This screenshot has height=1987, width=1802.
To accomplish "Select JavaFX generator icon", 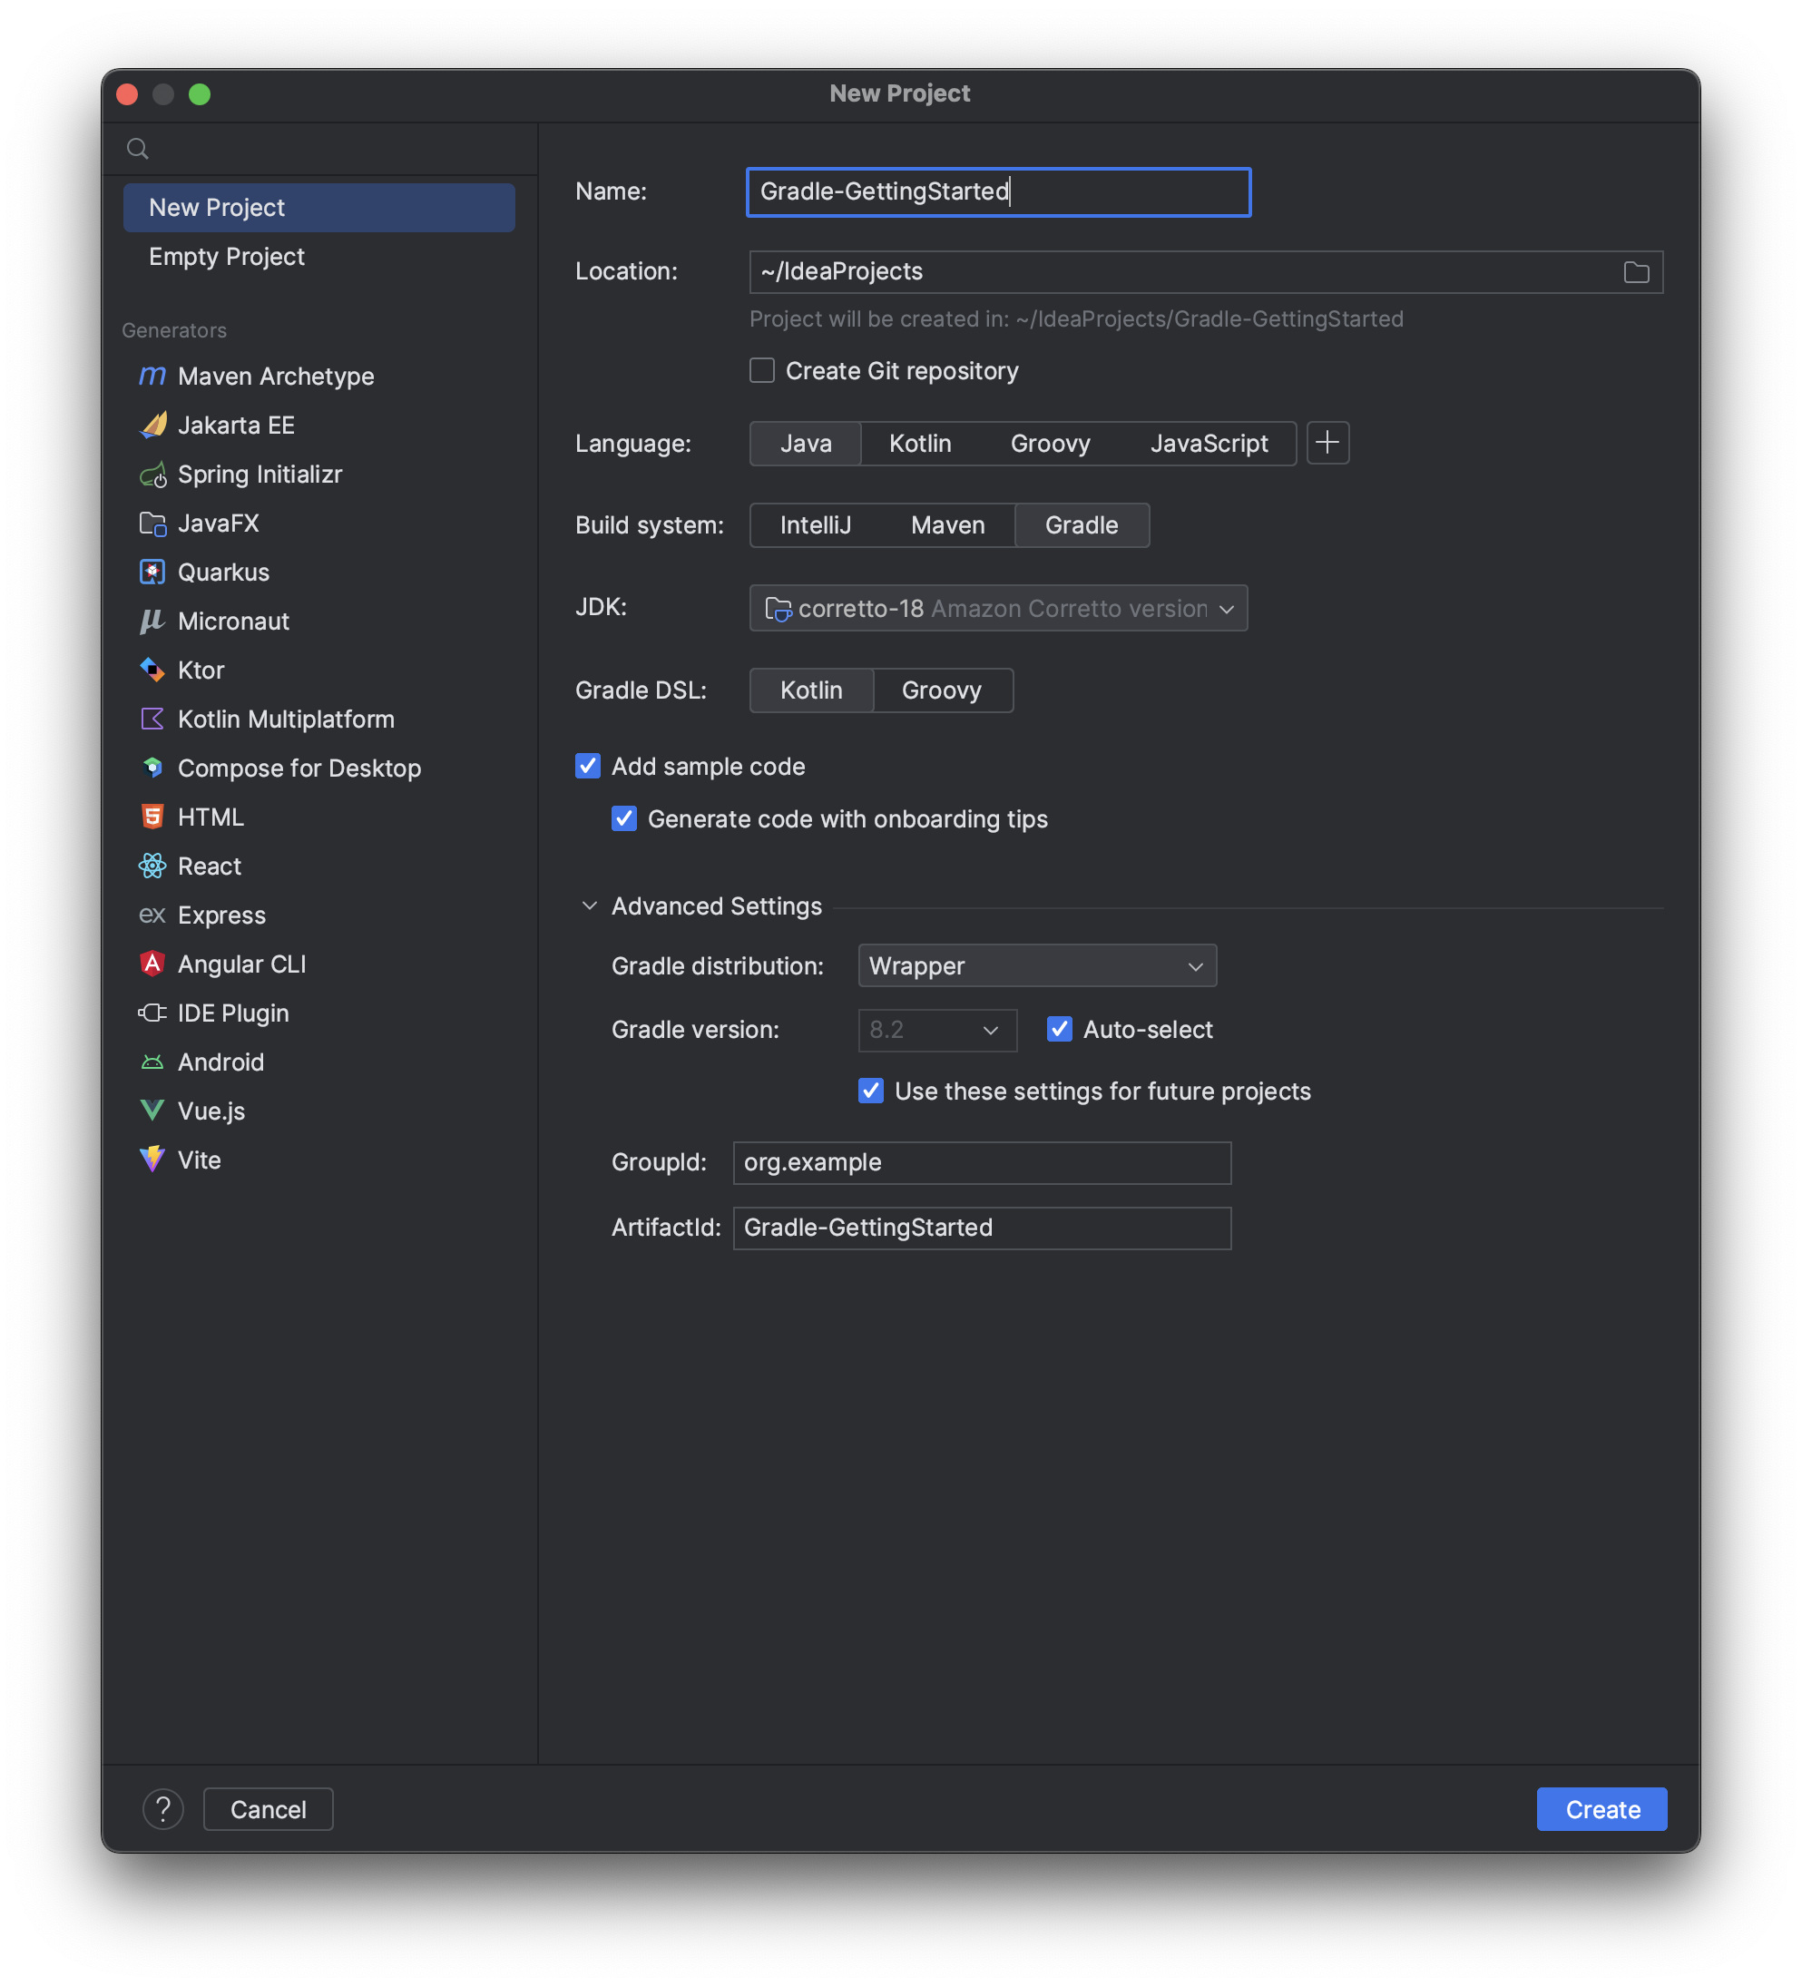I will tap(152, 524).
